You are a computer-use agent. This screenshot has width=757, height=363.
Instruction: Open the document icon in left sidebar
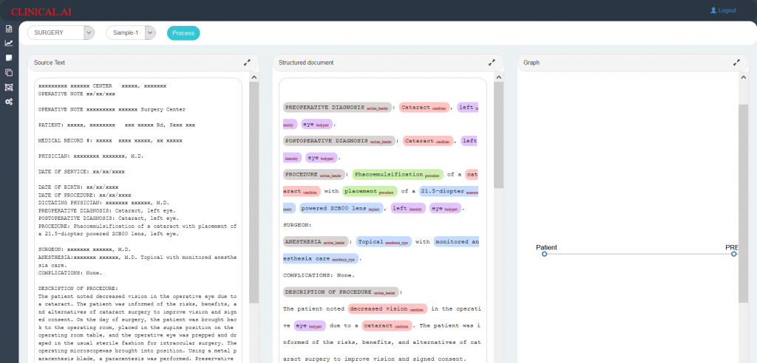(9, 29)
